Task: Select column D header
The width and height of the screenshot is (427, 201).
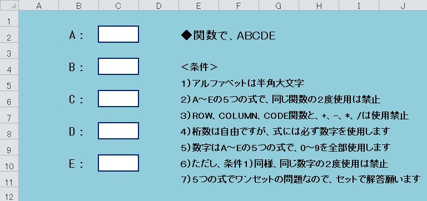Action: pyautogui.click(x=159, y=5)
